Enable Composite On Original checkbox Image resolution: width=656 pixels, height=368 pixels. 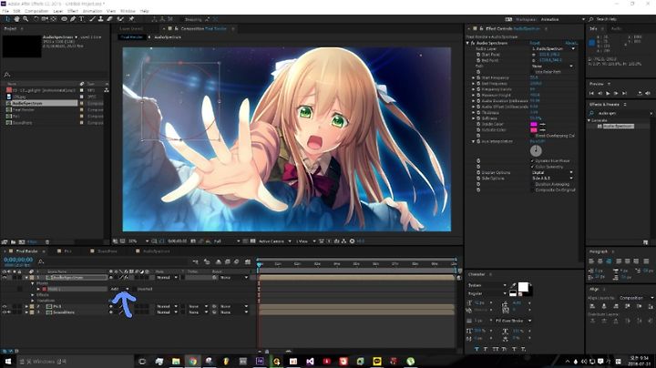533,190
